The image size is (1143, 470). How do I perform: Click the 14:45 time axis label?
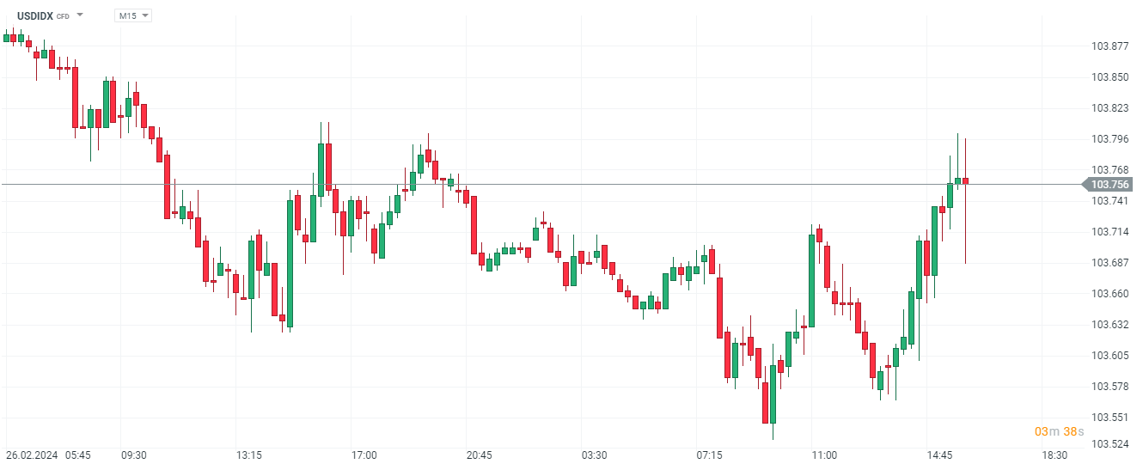939,455
